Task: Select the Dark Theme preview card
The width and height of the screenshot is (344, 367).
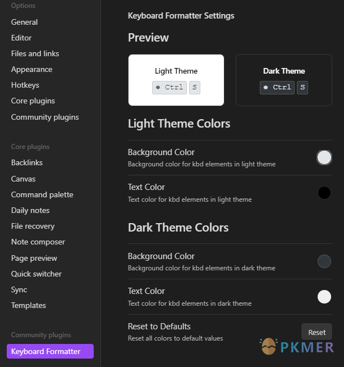Action: pos(284,80)
